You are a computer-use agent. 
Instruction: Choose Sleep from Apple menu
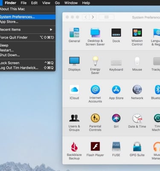click(x=28, y=46)
